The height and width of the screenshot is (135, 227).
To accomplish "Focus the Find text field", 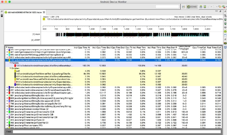I will coord(115,131).
